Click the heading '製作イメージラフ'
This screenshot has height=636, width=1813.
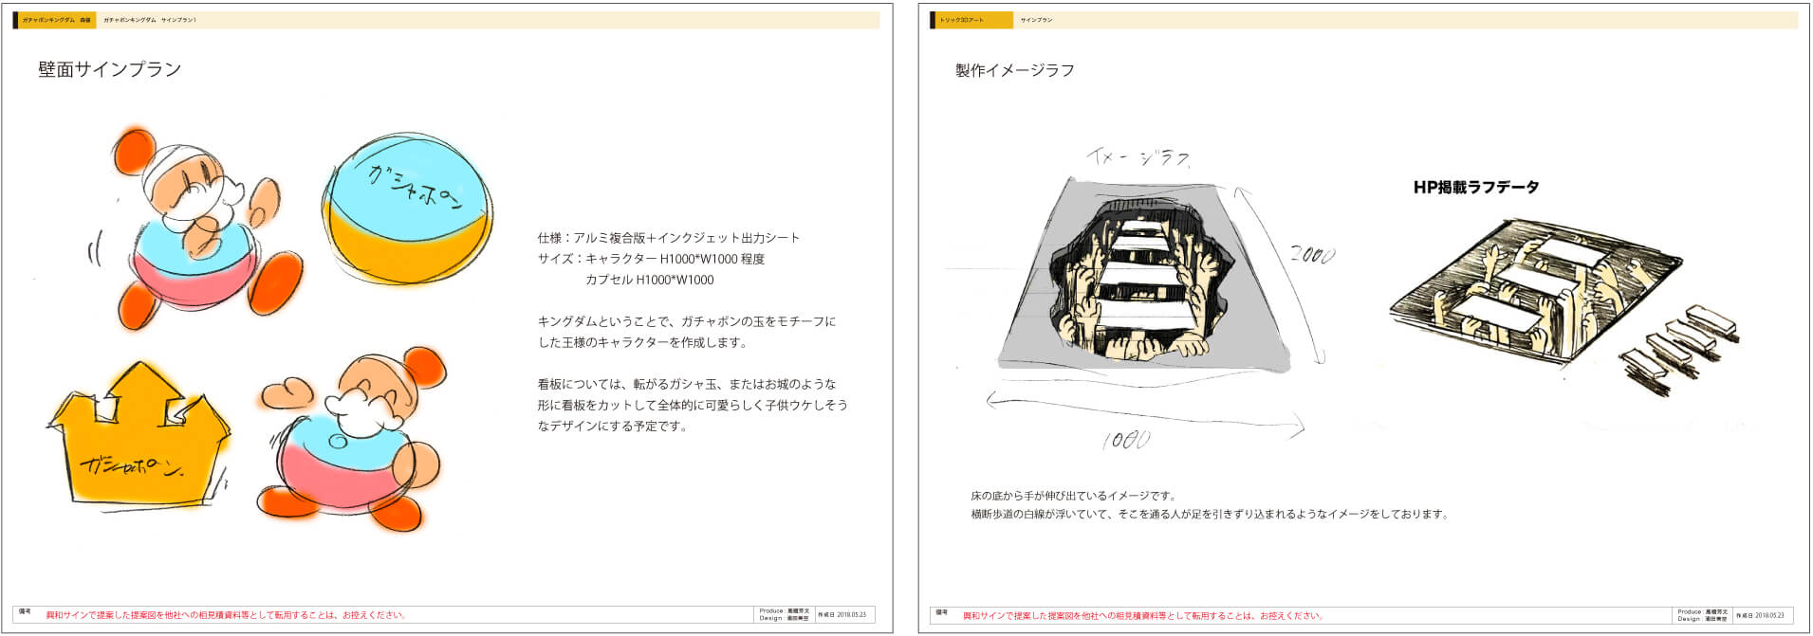click(x=1014, y=70)
